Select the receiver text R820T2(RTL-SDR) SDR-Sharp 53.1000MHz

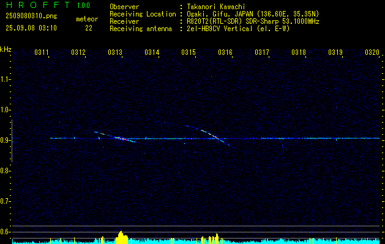click(253, 21)
